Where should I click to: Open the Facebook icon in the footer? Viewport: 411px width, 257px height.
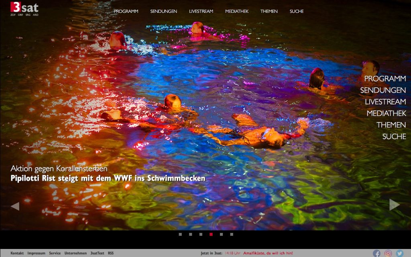click(376, 253)
